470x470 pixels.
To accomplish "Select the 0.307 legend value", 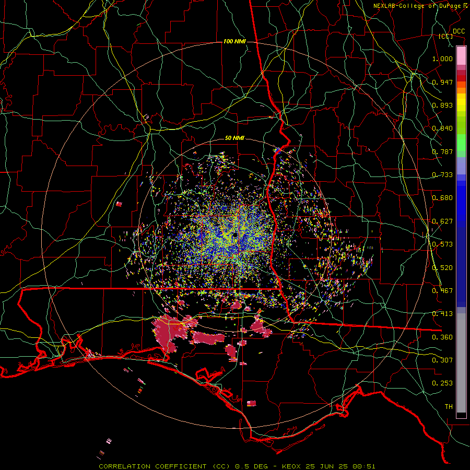I will [442, 360].
